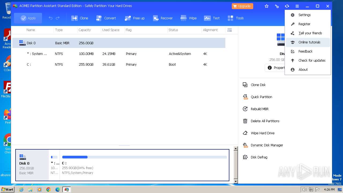Open the Convert toolbar menu
343x193 pixels.
point(106,18)
